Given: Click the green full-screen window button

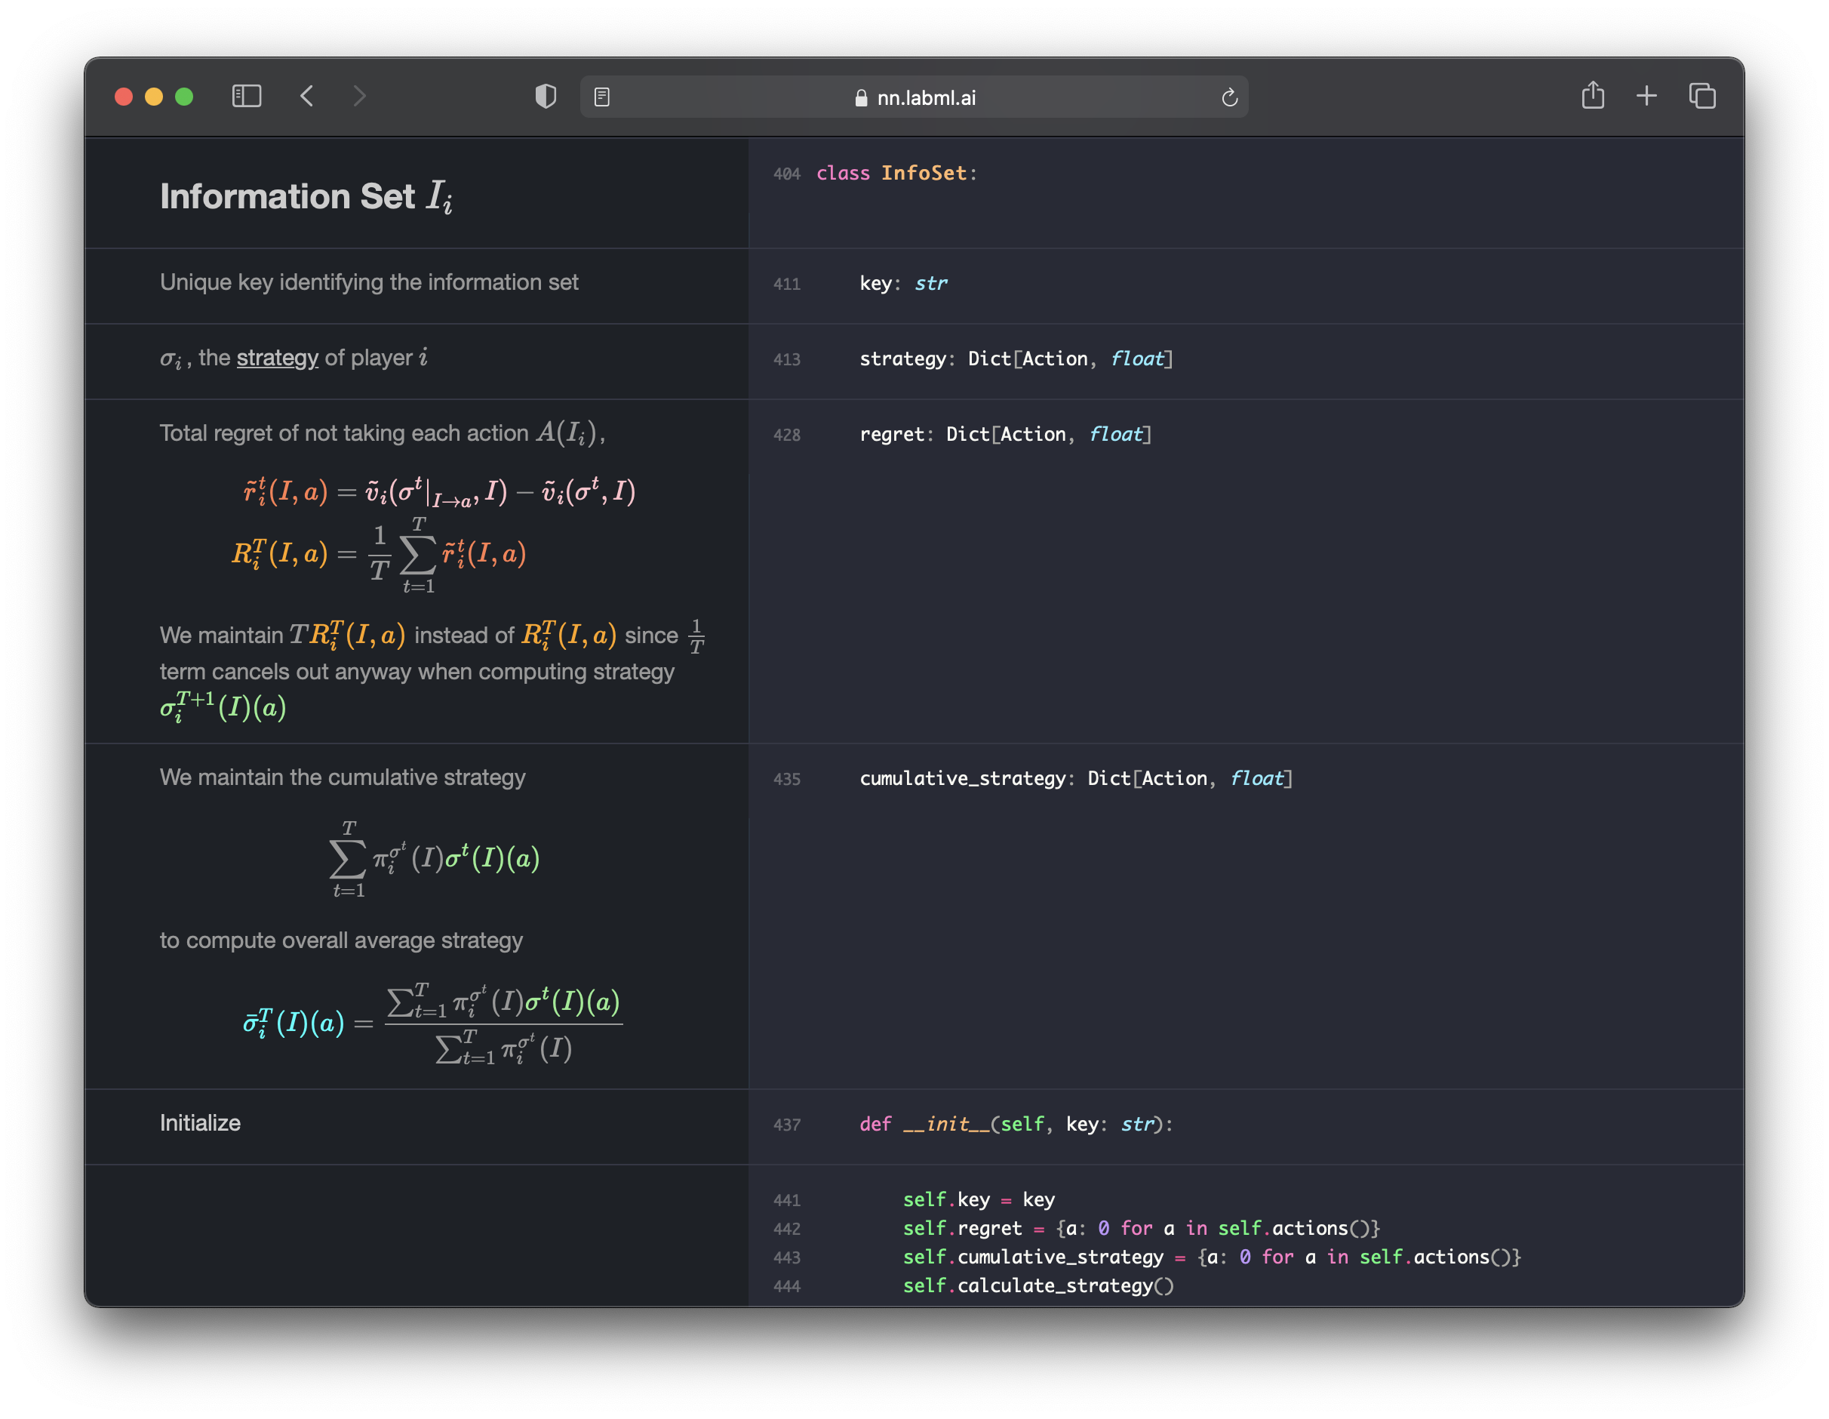Looking at the screenshot, I should pyautogui.click(x=184, y=97).
